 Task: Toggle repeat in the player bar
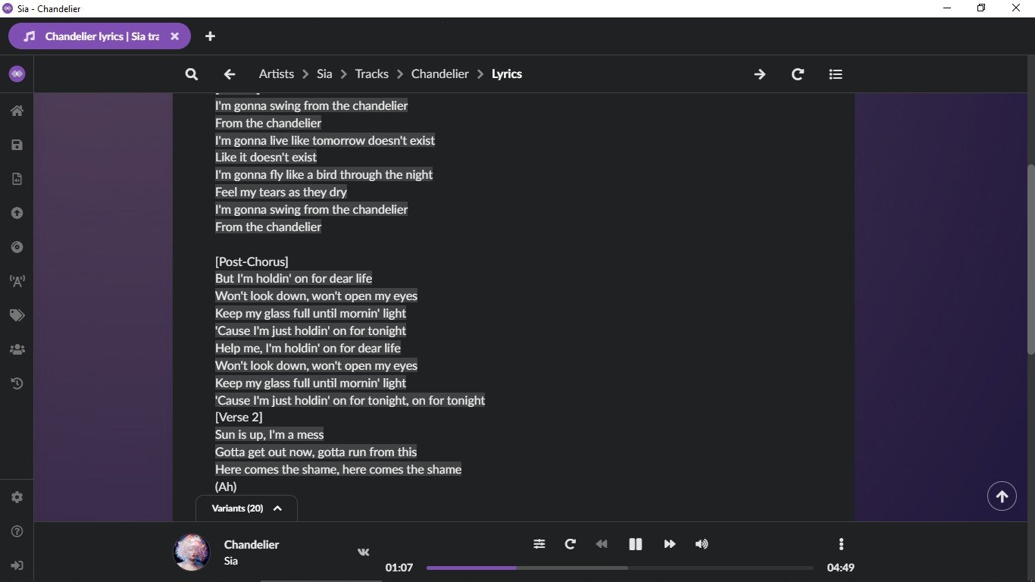(571, 544)
